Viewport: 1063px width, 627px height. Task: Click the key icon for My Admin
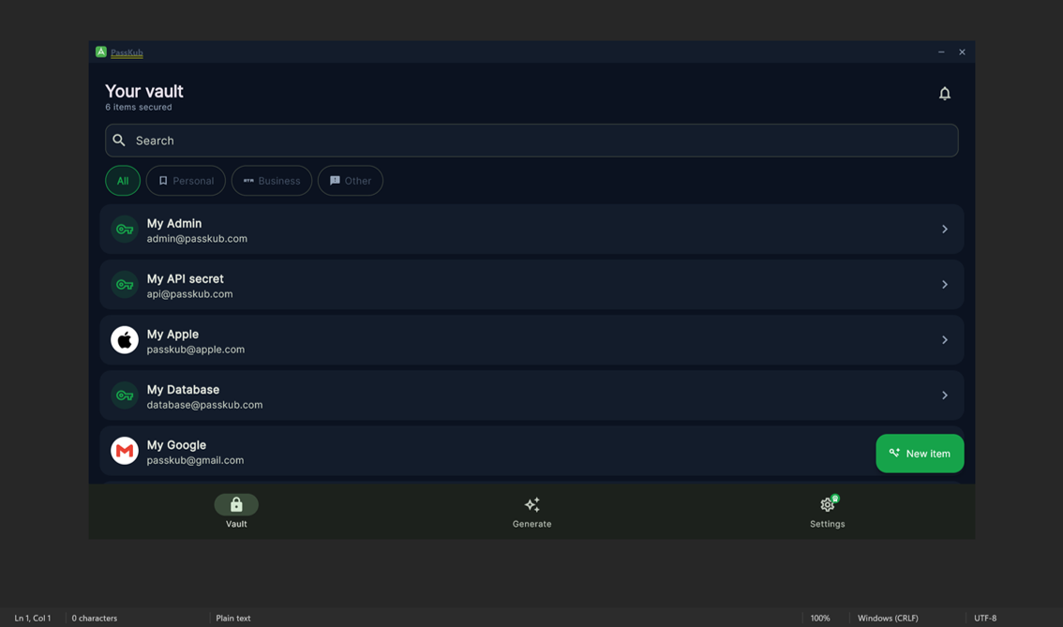(x=125, y=229)
